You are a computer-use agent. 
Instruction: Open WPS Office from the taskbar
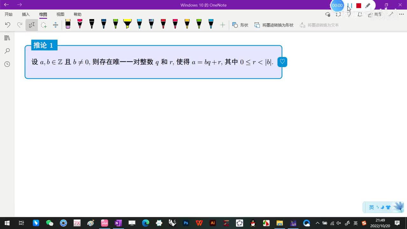(199, 223)
